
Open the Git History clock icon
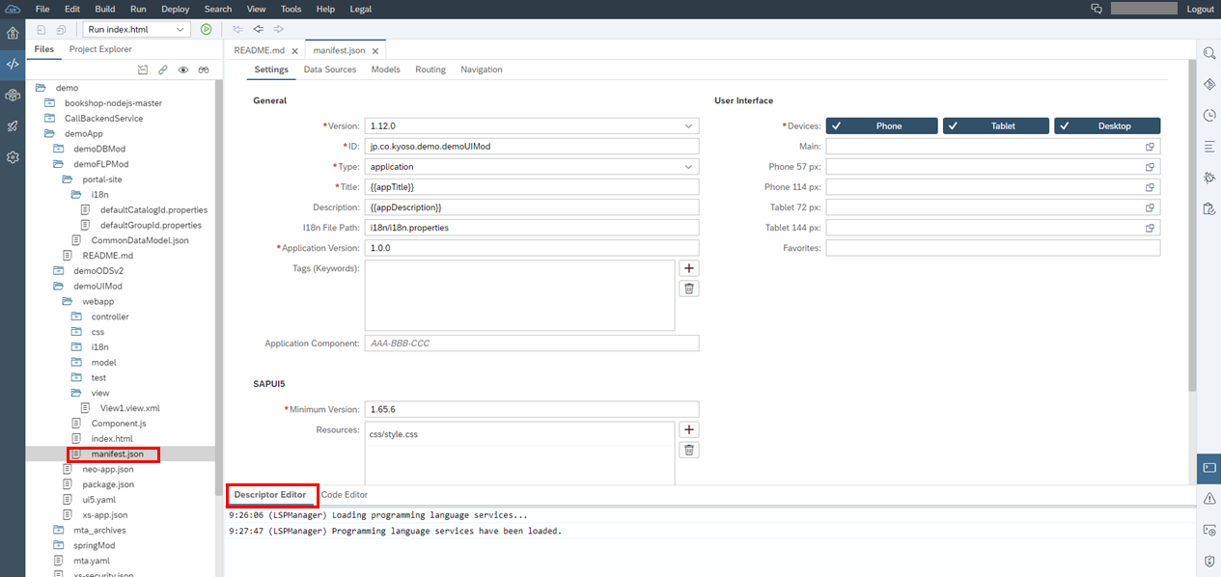click(x=1208, y=115)
